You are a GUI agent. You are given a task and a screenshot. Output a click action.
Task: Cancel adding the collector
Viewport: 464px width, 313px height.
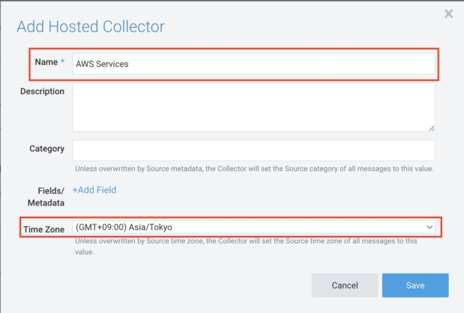345,285
